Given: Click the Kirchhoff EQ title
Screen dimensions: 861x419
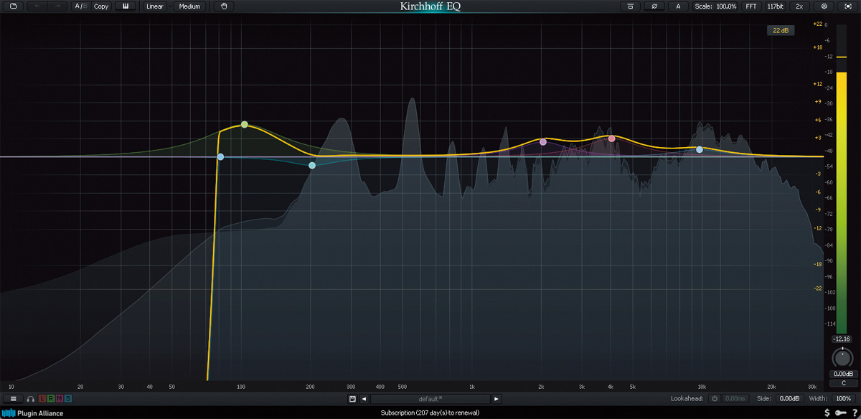Looking at the screenshot, I should (430, 6).
